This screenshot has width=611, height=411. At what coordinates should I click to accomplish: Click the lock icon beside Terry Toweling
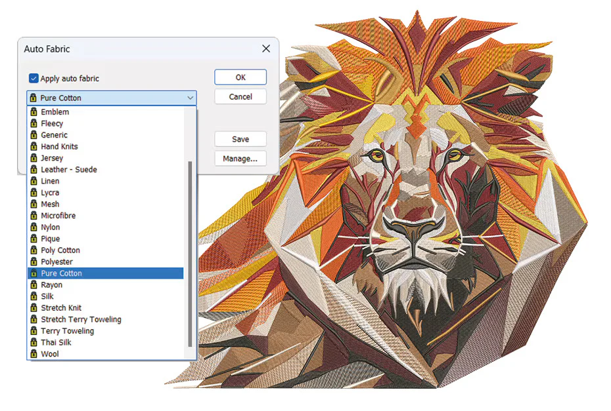[x=34, y=331]
